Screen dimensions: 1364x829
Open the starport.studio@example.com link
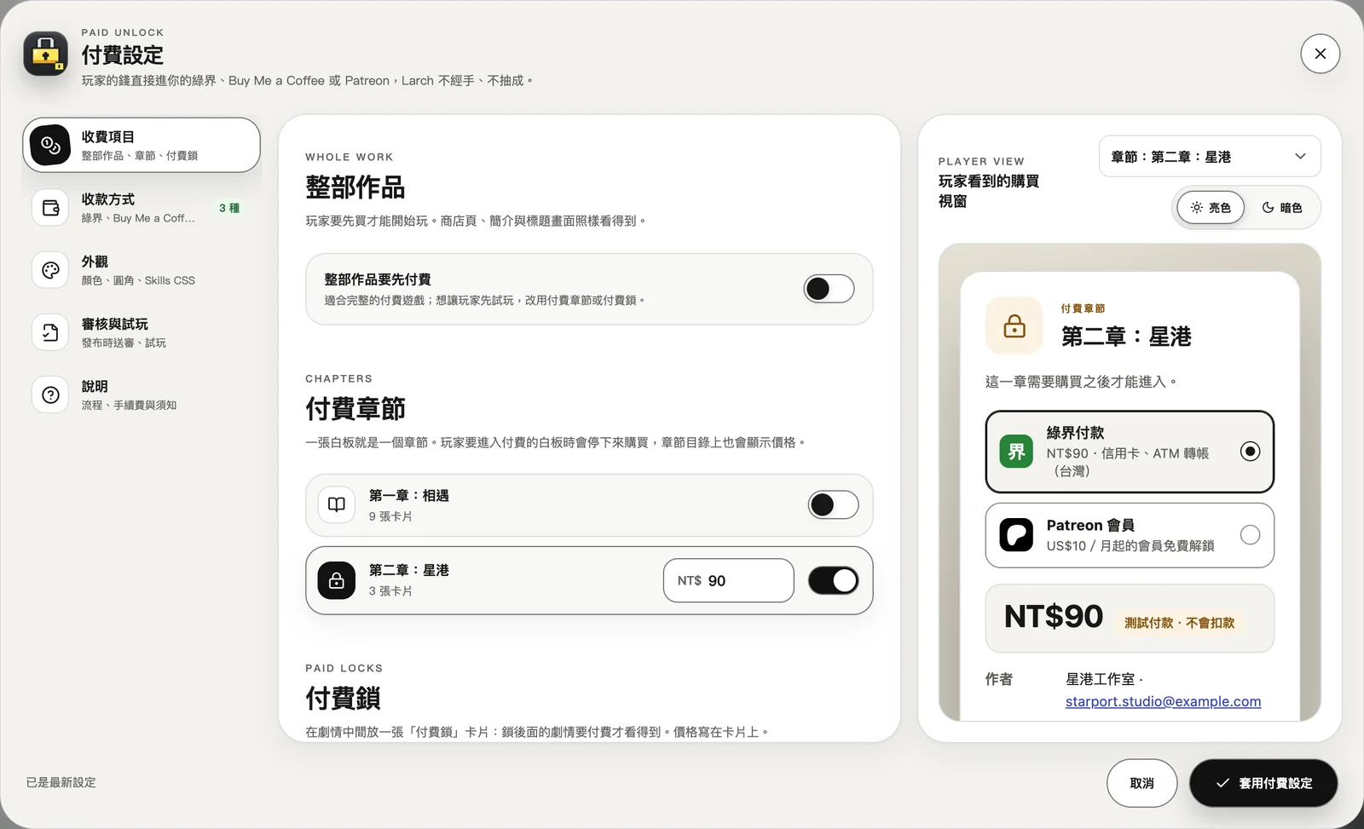[1163, 701]
